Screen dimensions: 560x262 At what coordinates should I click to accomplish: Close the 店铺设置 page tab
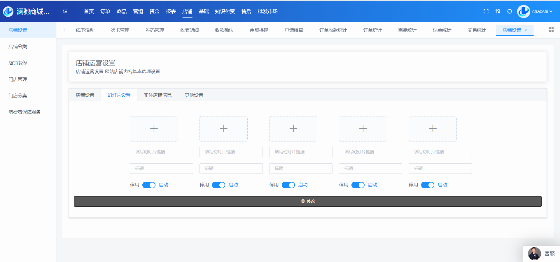tap(526, 30)
